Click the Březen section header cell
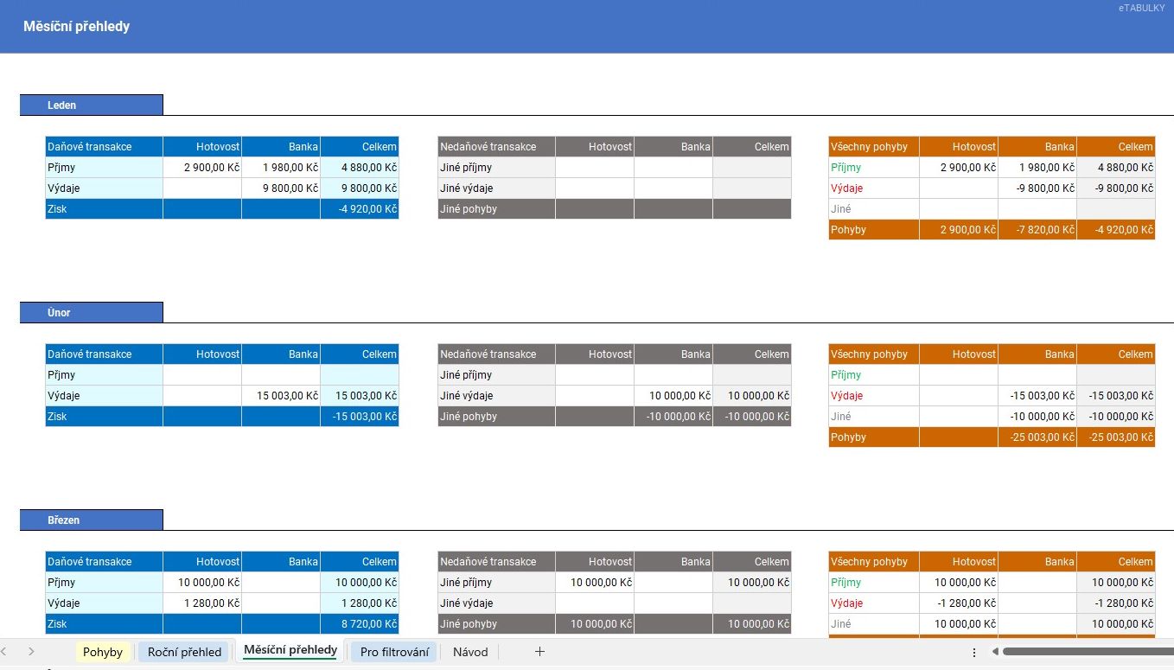This screenshot has width=1174, height=670. click(91, 520)
